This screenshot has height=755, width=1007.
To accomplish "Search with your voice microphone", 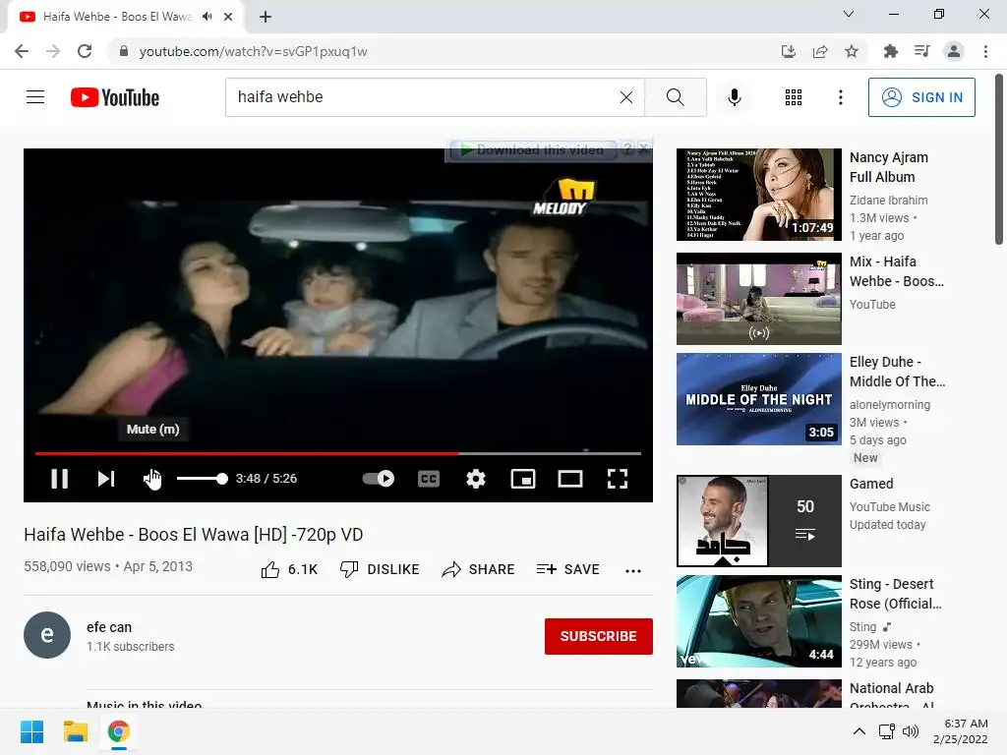I will (735, 97).
